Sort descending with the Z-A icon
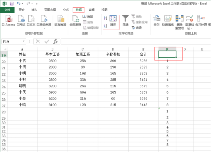 pos(105,25)
